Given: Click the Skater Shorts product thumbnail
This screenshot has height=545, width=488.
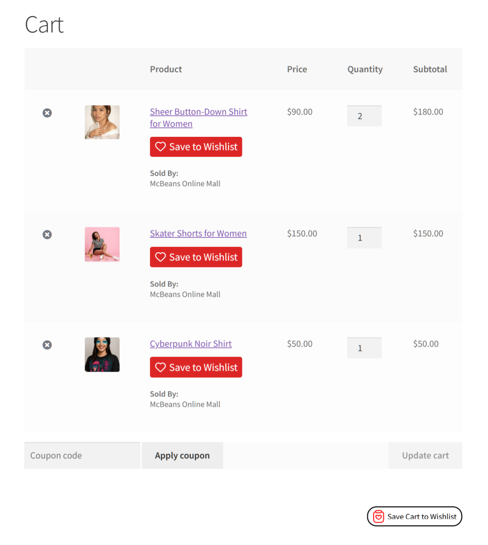Looking at the screenshot, I should click(102, 244).
